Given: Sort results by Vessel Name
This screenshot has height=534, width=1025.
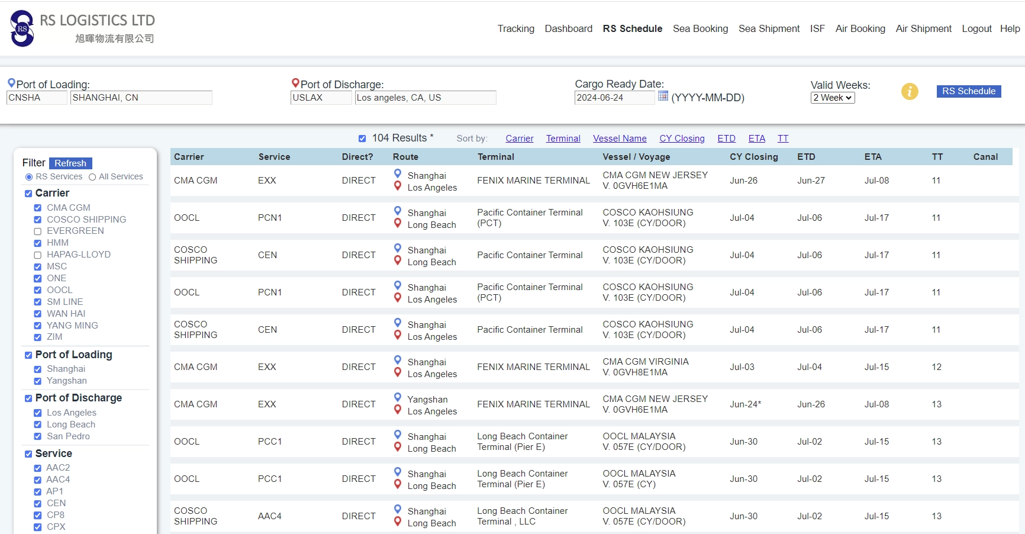Looking at the screenshot, I should tap(620, 139).
